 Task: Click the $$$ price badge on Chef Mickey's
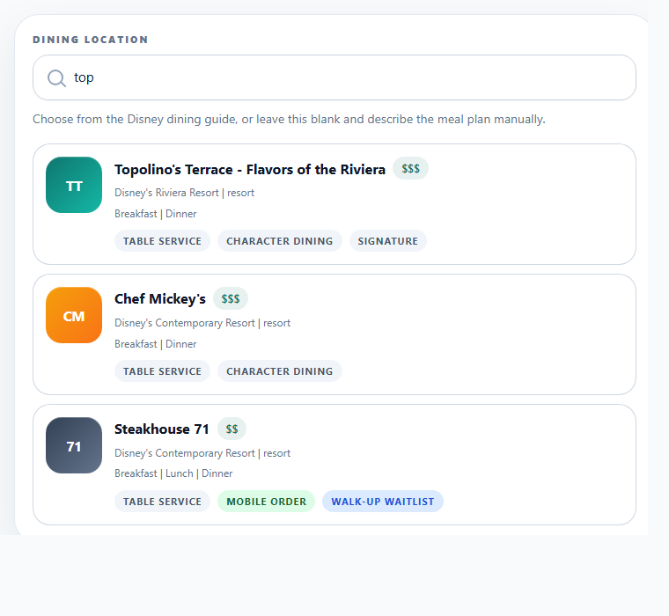point(231,298)
